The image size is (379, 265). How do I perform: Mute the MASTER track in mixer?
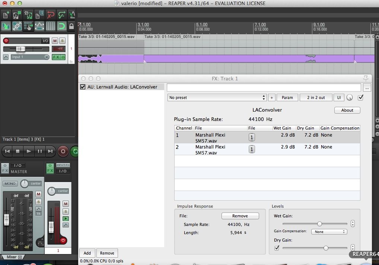click(38, 194)
